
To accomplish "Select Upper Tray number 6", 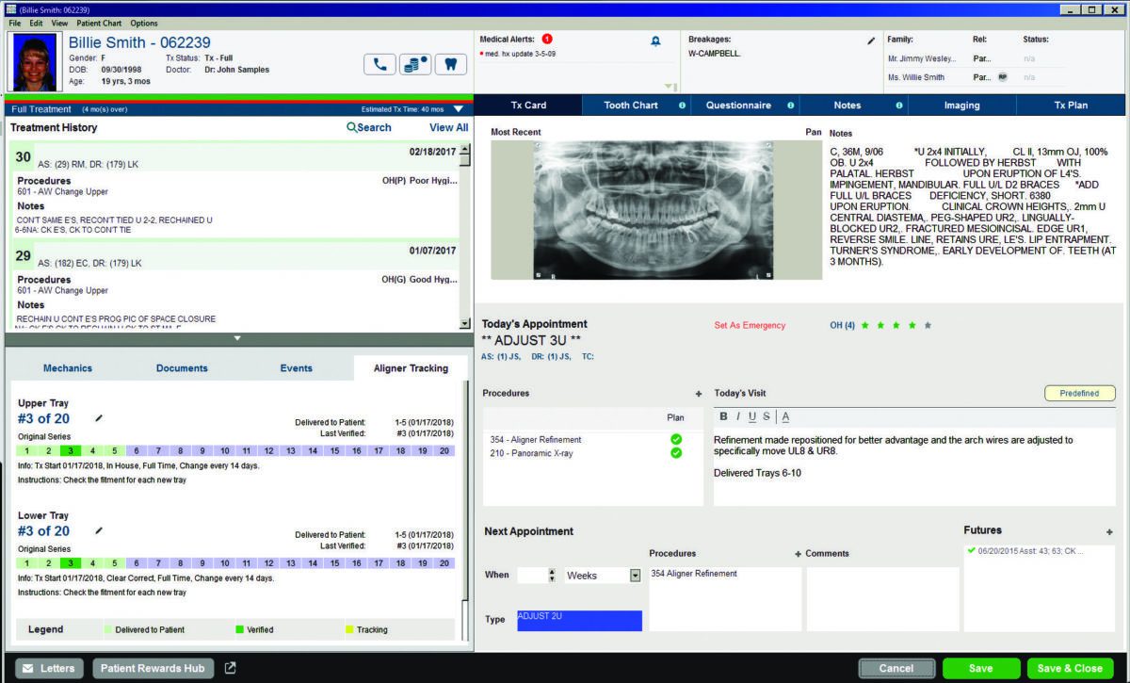I will point(137,451).
